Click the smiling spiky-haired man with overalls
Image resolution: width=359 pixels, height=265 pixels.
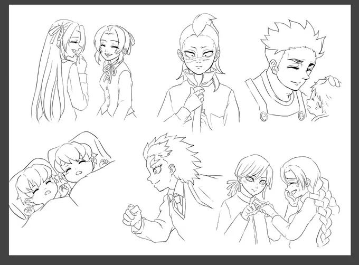pos(285,71)
